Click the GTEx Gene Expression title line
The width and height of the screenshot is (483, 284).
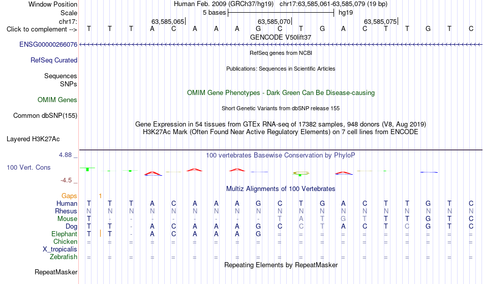[281, 124]
